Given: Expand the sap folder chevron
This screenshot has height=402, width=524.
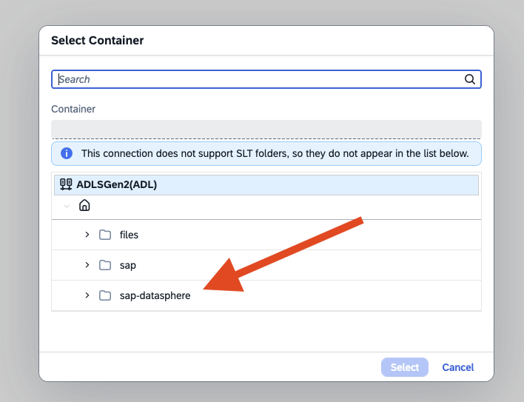Looking at the screenshot, I should [87, 265].
